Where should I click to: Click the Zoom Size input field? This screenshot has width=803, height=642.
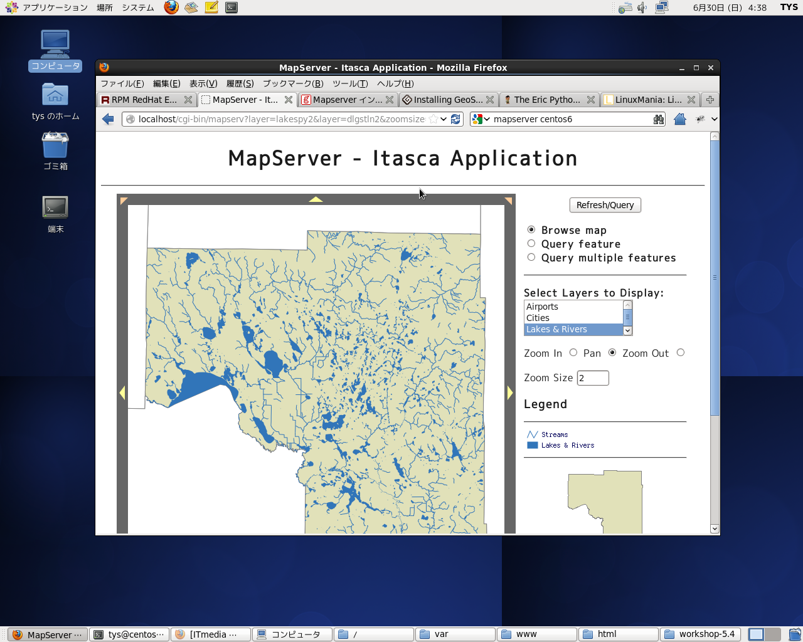593,378
